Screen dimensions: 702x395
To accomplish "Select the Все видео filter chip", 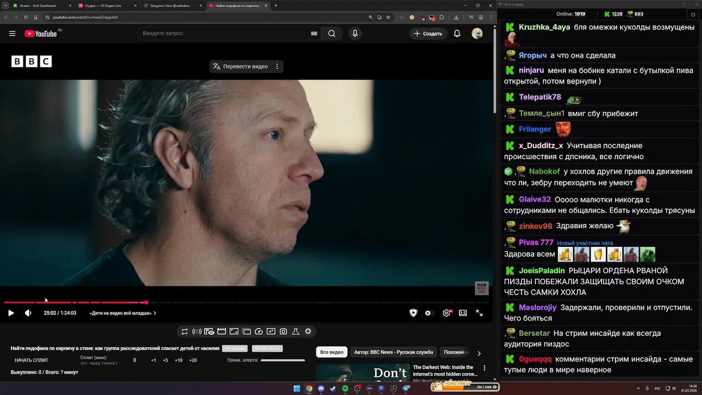I will 332,352.
